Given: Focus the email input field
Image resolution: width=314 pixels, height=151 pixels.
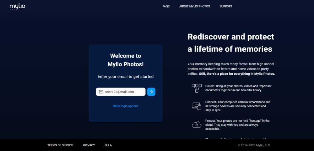Looking at the screenshot, I should point(121,92).
